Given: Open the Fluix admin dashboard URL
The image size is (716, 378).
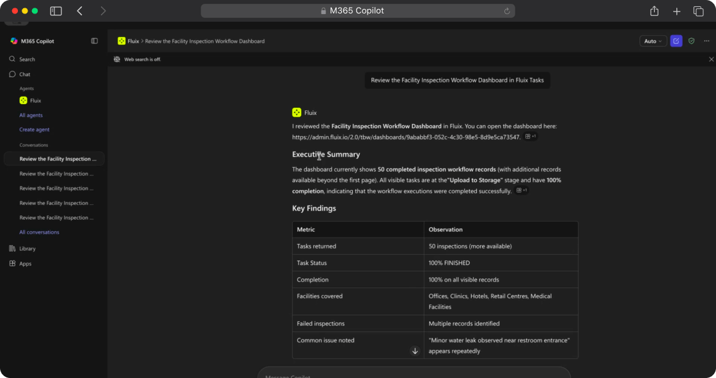Looking at the screenshot, I should [406, 137].
